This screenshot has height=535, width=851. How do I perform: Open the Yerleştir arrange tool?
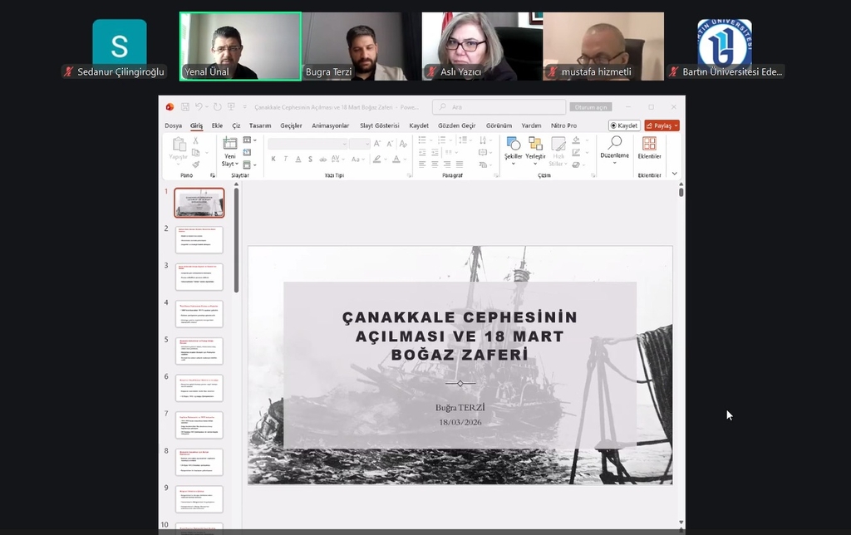coord(535,145)
